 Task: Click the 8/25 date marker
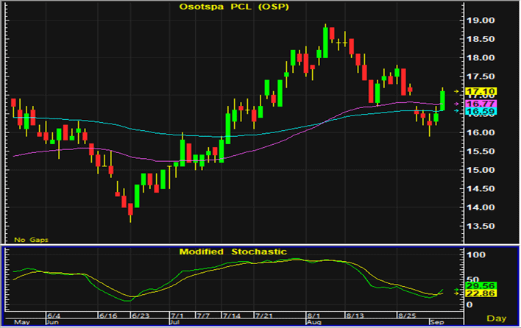click(x=406, y=314)
